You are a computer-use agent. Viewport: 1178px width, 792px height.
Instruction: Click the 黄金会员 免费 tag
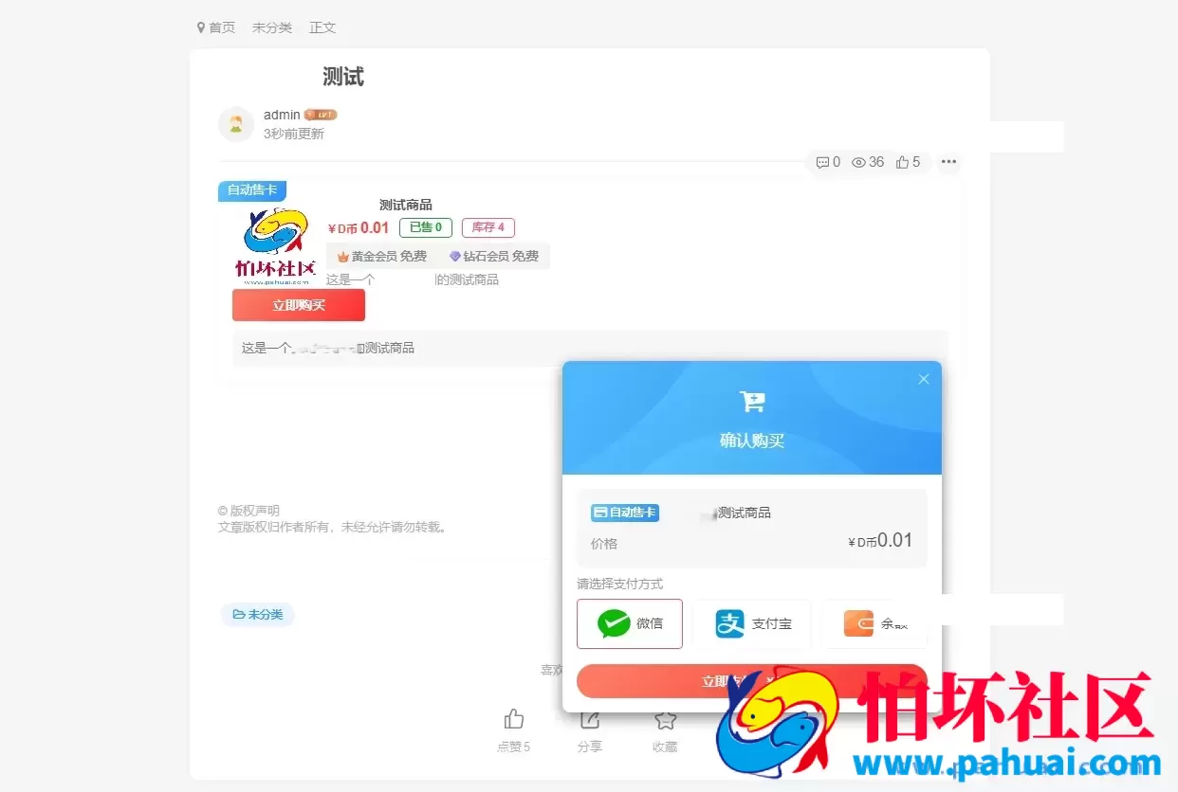[382, 257]
